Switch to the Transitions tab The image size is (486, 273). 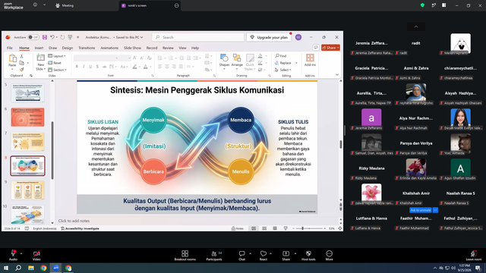tap(87, 48)
